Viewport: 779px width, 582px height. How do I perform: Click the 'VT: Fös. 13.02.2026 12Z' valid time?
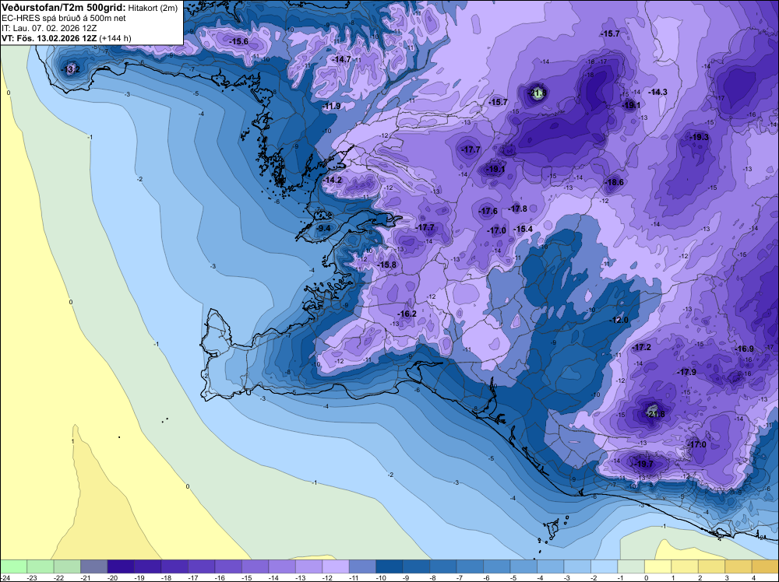click(x=49, y=38)
